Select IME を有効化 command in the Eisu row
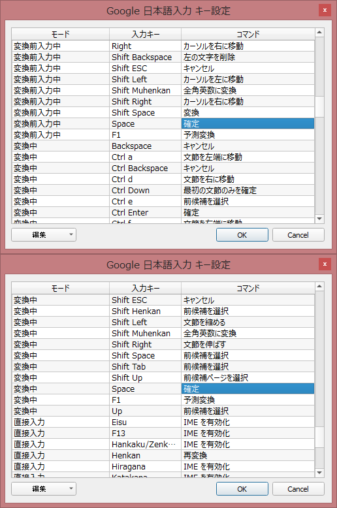The image size is (337, 508). pos(248,422)
